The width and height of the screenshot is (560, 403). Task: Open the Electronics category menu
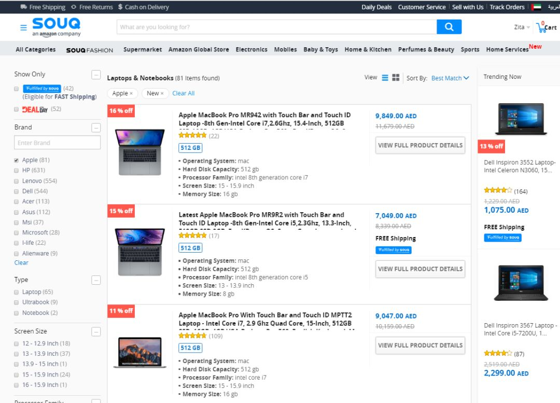pyautogui.click(x=251, y=49)
